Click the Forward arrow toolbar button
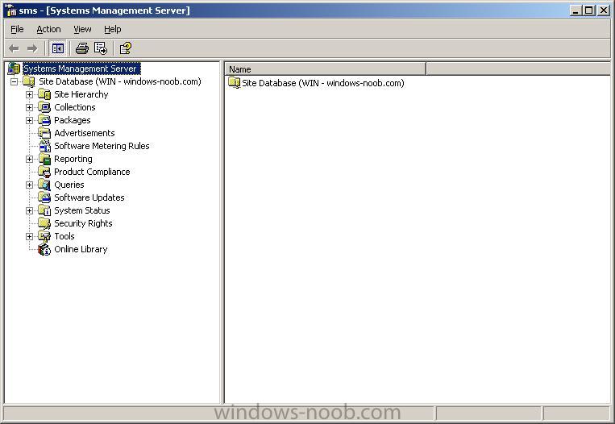The width and height of the screenshot is (615, 424). point(32,48)
